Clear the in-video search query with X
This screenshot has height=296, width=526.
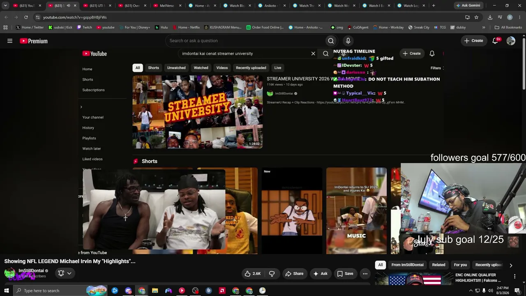313,53
